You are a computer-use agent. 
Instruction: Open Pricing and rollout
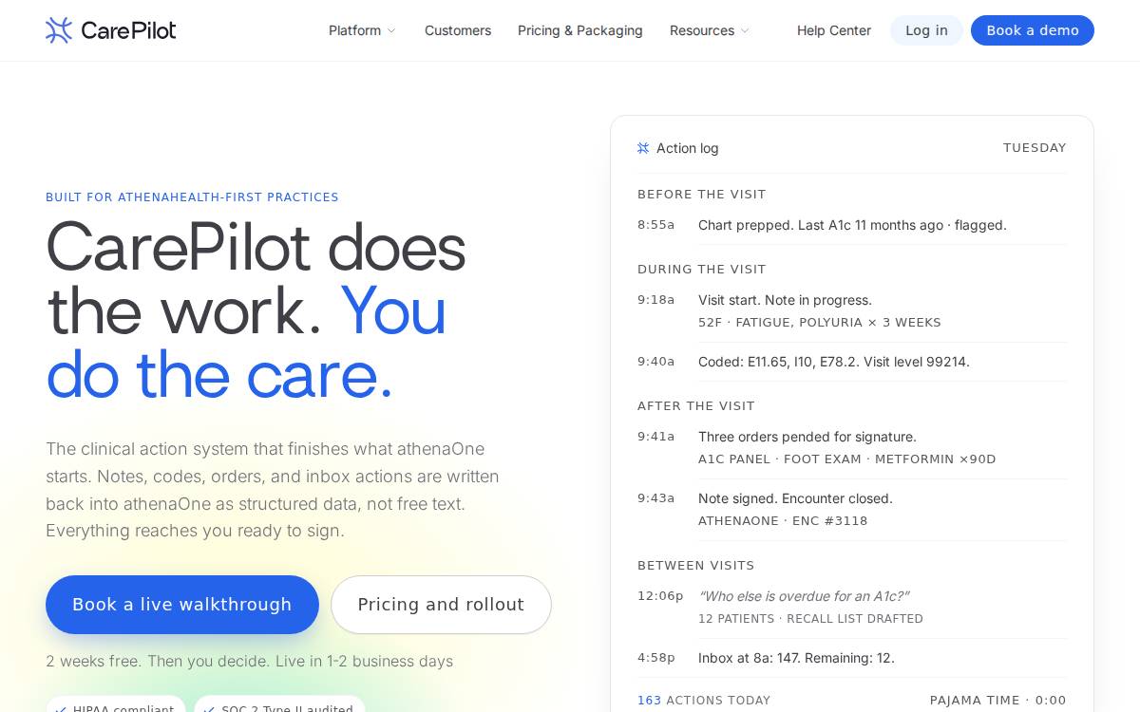(441, 605)
